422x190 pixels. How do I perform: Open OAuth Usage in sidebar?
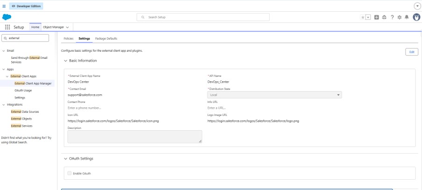23,91
